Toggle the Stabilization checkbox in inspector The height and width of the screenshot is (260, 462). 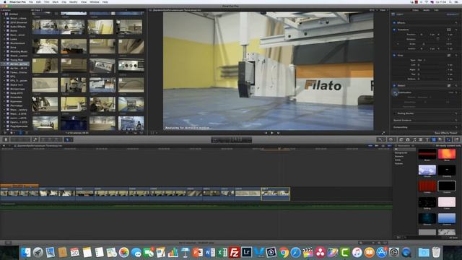(395, 92)
